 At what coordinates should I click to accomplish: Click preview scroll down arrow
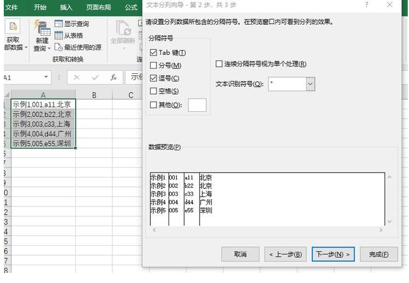[x=389, y=221]
